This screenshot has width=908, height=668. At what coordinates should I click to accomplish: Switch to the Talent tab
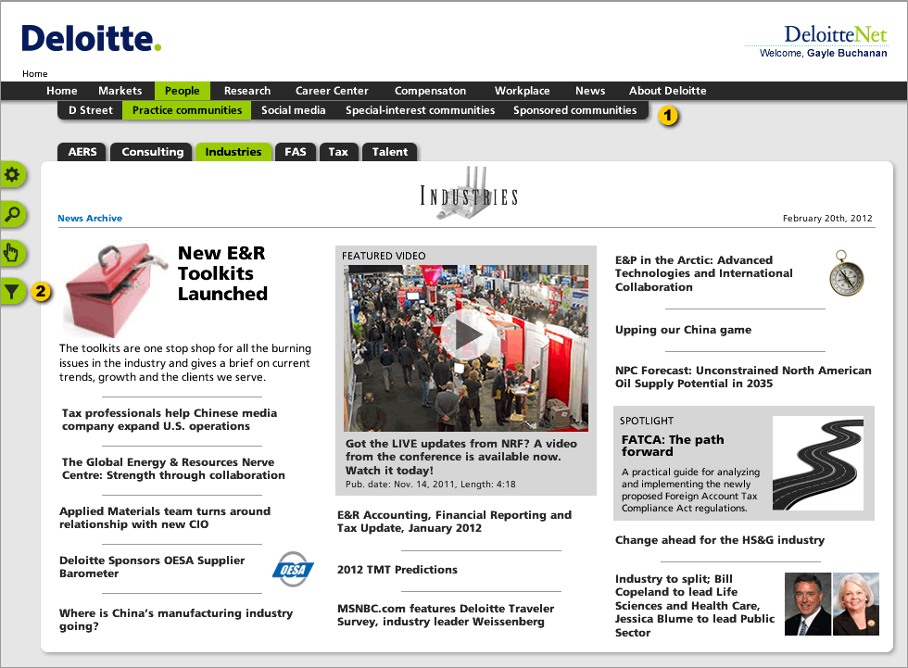(390, 152)
